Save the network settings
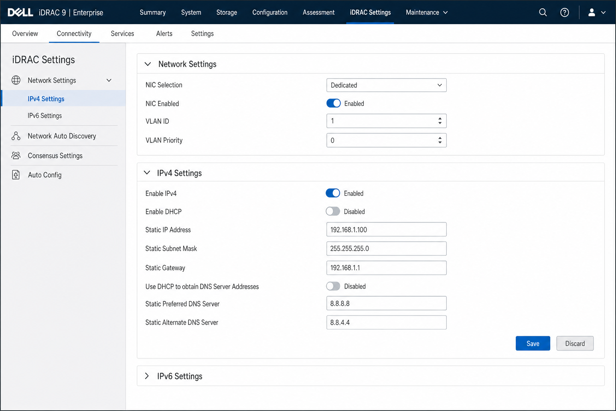Image resolution: width=616 pixels, height=411 pixels. [533, 344]
